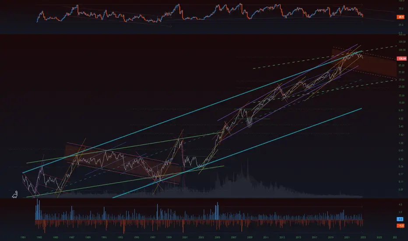Click the 1993 label on time axis
The height and width of the screenshot is (241, 408).
[120, 237]
